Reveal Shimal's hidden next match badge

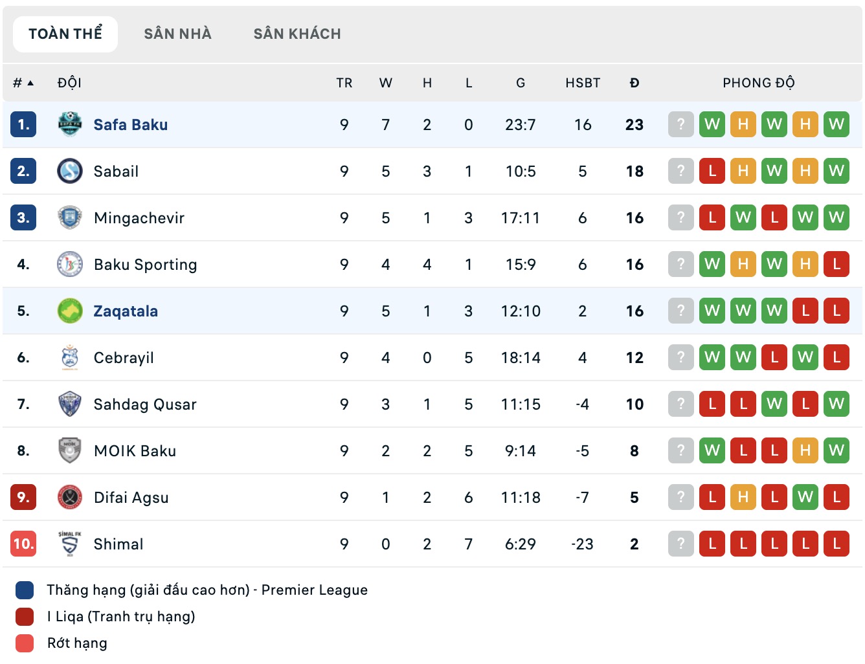680,544
